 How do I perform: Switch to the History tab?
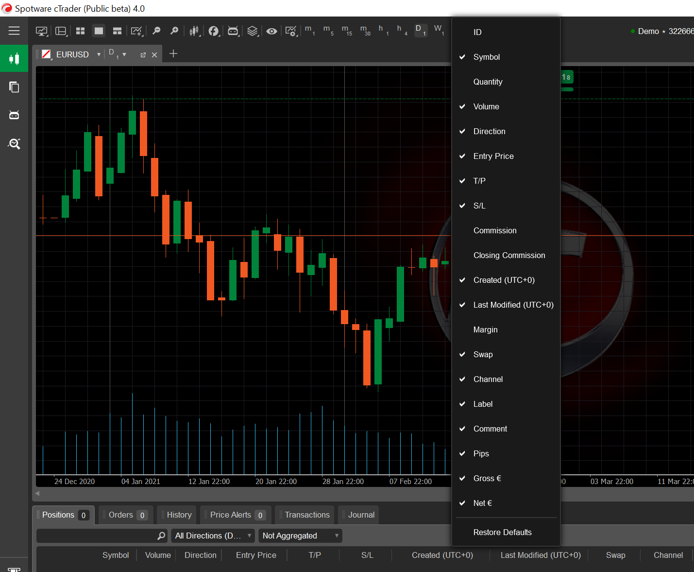[179, 515]
